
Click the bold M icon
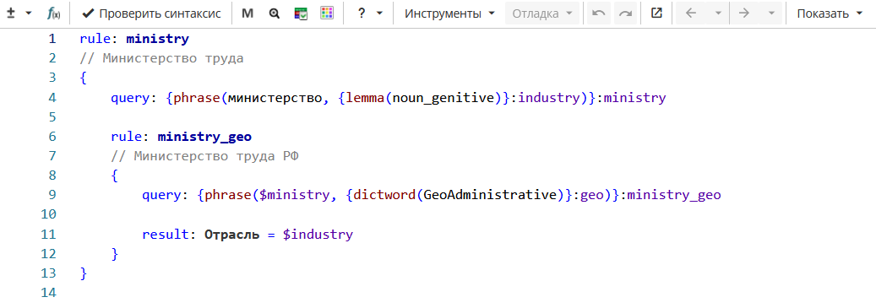(x=247, y=14)
